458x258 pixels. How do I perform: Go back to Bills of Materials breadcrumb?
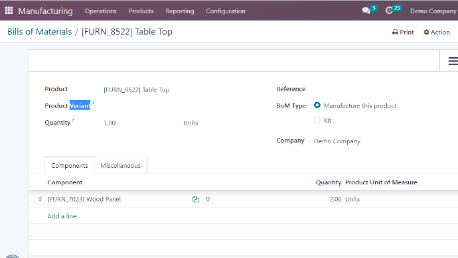coord(39,32)
